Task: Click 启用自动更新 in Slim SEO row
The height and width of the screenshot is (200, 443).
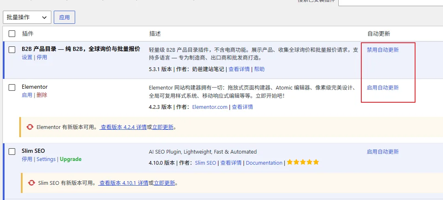Action: 383,152
